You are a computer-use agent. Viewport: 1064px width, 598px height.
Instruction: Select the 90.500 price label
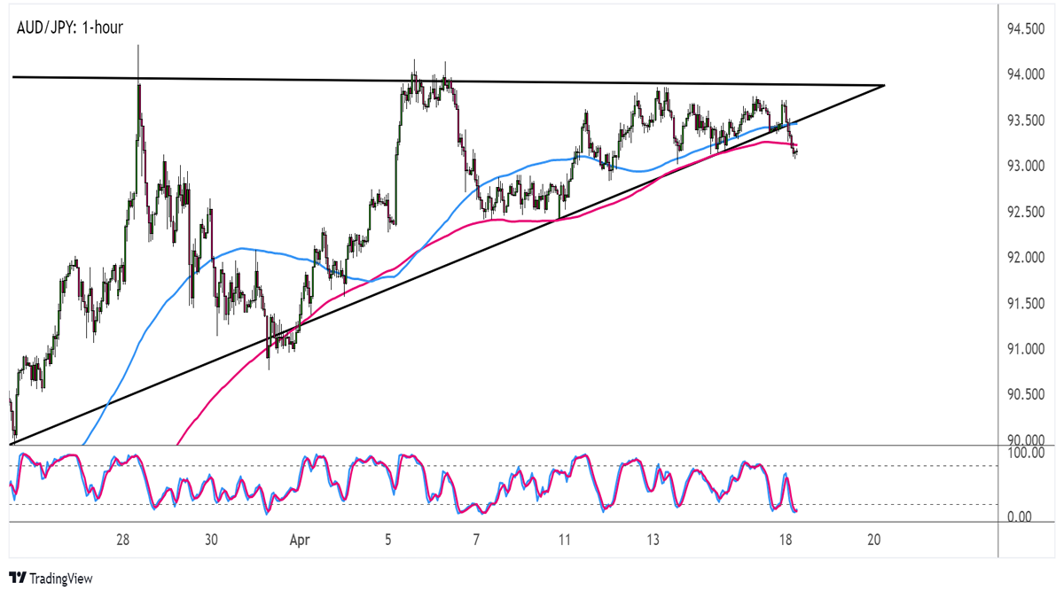[1024, 394]
